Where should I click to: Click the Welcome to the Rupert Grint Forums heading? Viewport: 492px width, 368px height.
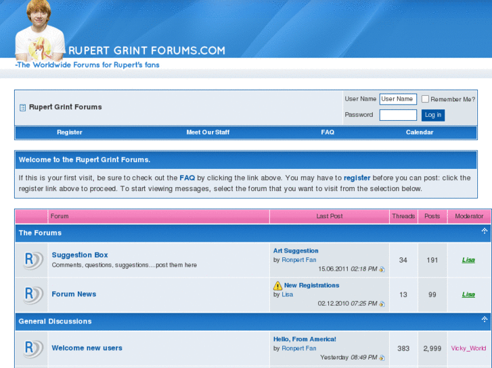coord(85,160)
